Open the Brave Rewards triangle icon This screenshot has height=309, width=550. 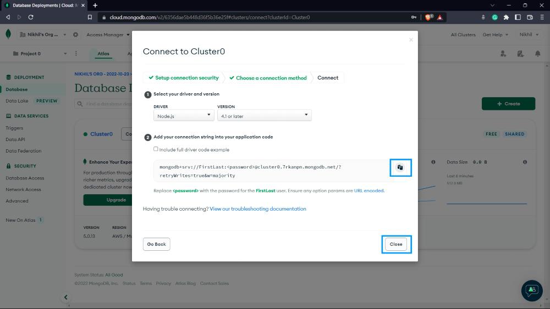pyautogui.click(x=440, y=17)
